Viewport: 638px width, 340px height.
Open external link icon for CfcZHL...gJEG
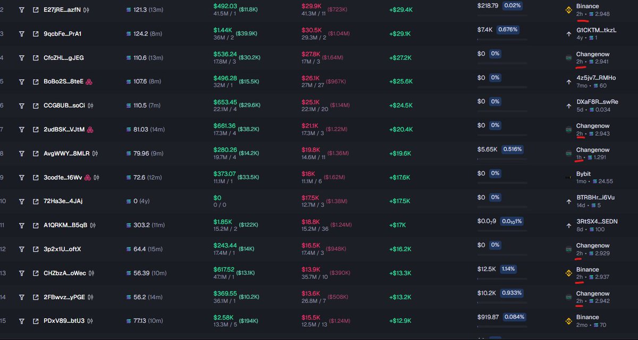click(36, 57)
